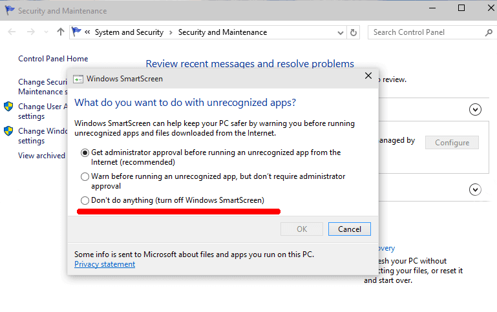Click the Forward navigation arrow
Viewport: 497px width, 312px height.
point(31,32)
